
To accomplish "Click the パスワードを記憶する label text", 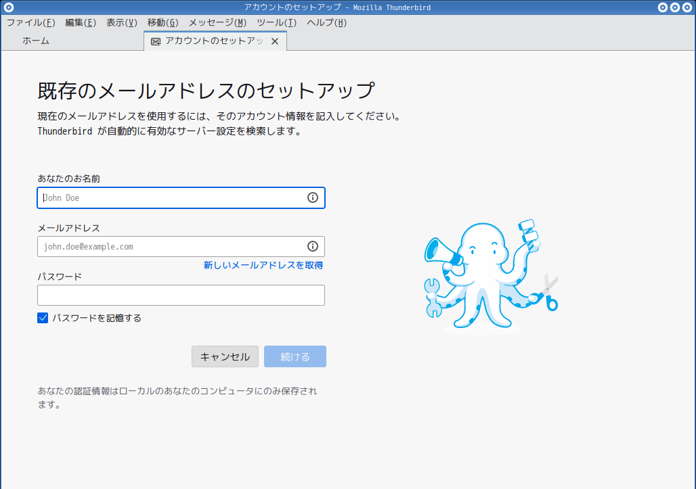I will (x=97, y=318).
